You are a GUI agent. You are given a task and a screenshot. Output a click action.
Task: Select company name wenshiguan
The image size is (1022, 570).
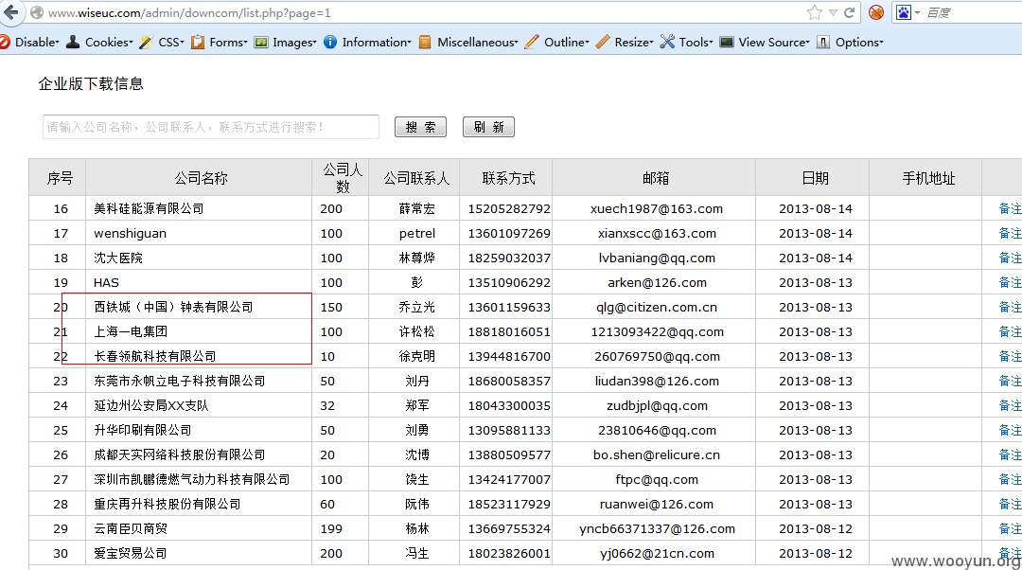[x=130, y=234]
